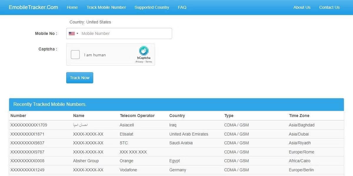Open the FAQ navigation link
The width and height of the screenshot is (353, 176).
click(x=182, y=7)
